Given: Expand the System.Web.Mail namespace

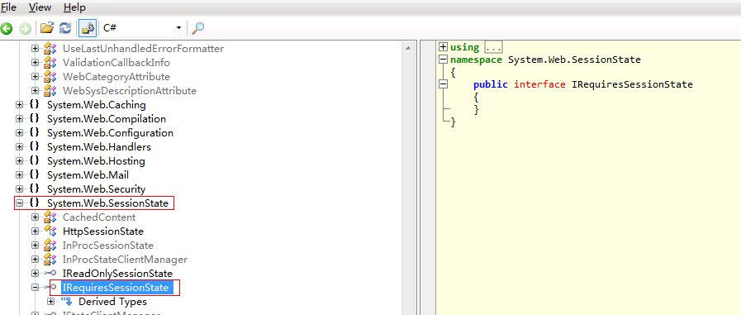Looking at the screenshot, I should pyautogui.click(x=19, y=175).
